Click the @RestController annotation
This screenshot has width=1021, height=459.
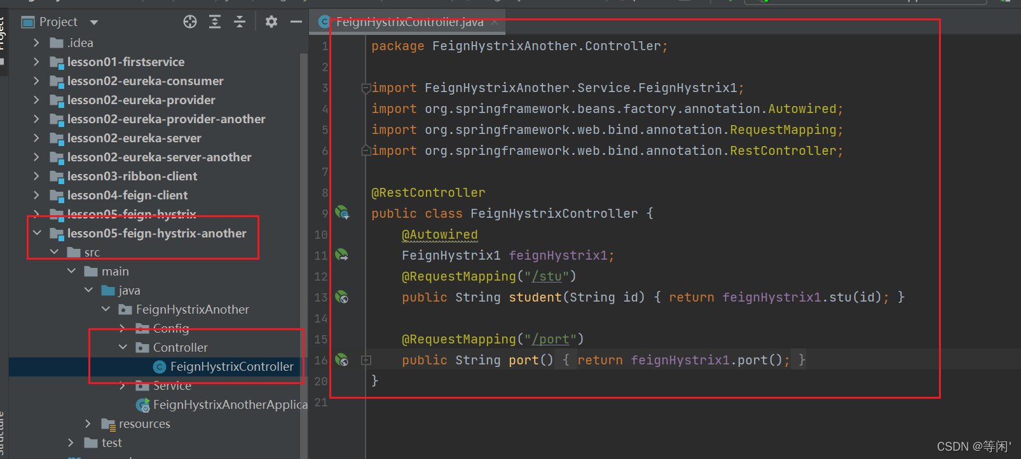point(428,192)
